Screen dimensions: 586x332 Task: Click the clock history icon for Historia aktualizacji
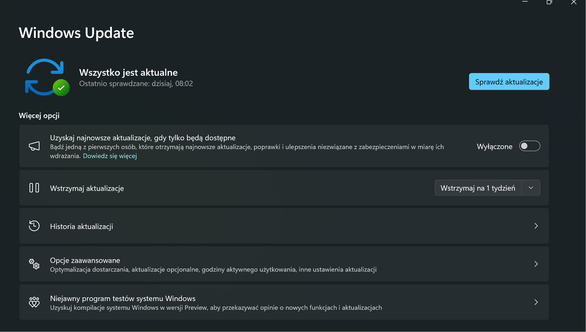click(x=34, y=226)
